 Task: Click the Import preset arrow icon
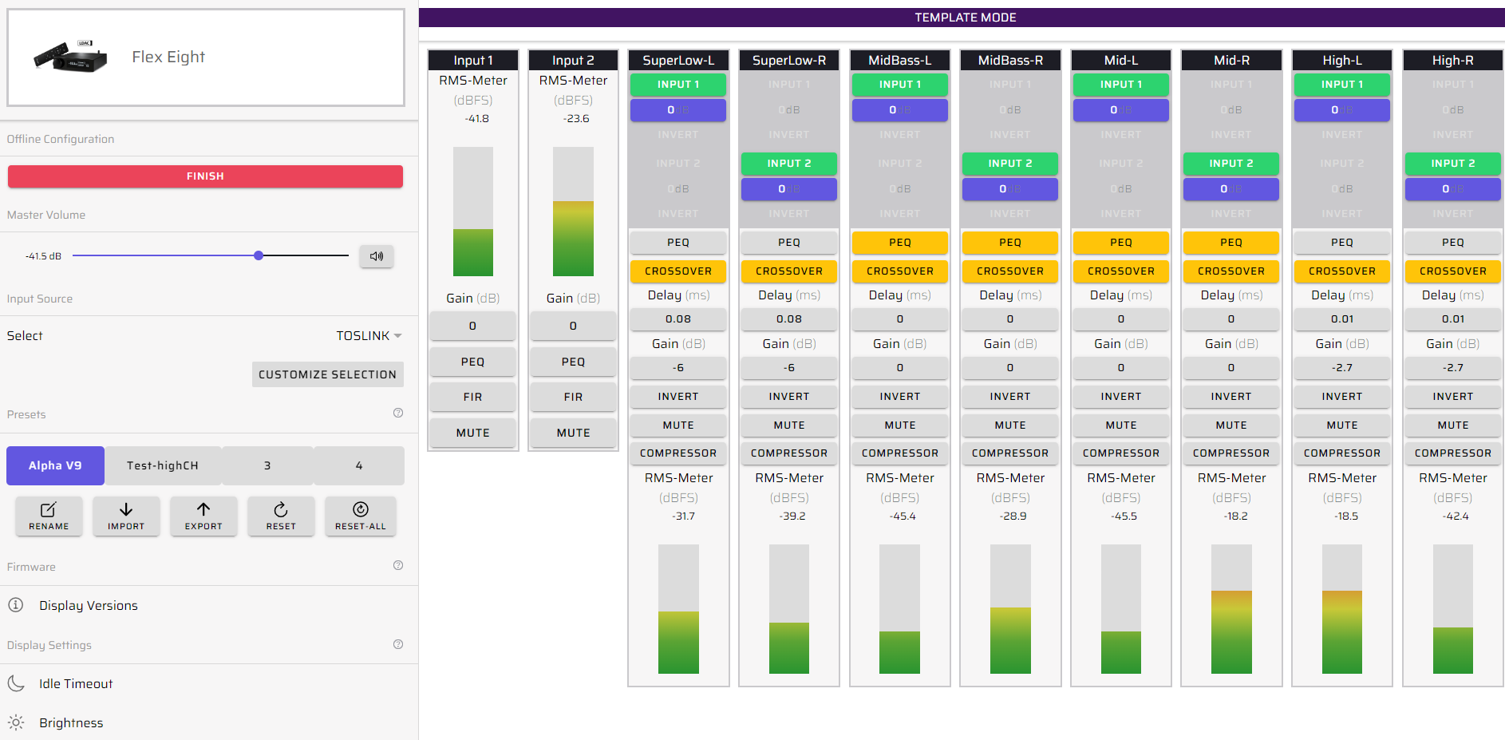(x=126, y=510)
